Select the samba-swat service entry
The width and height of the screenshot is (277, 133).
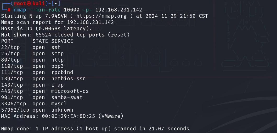tap(67, 97)
